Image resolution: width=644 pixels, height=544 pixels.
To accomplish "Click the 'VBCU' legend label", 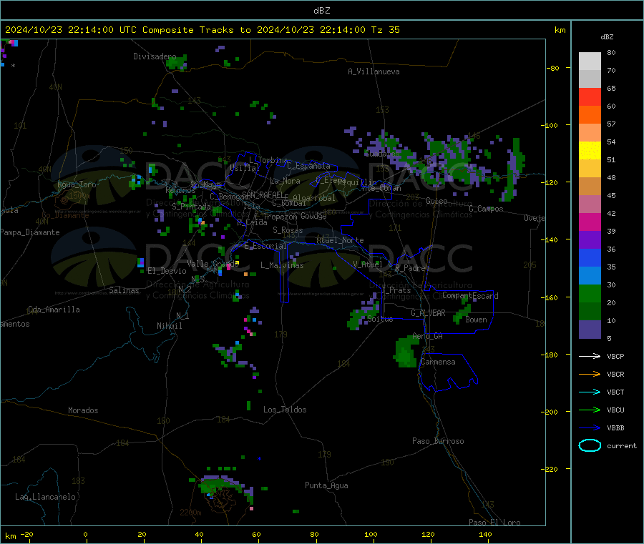I will pos(615,410).
